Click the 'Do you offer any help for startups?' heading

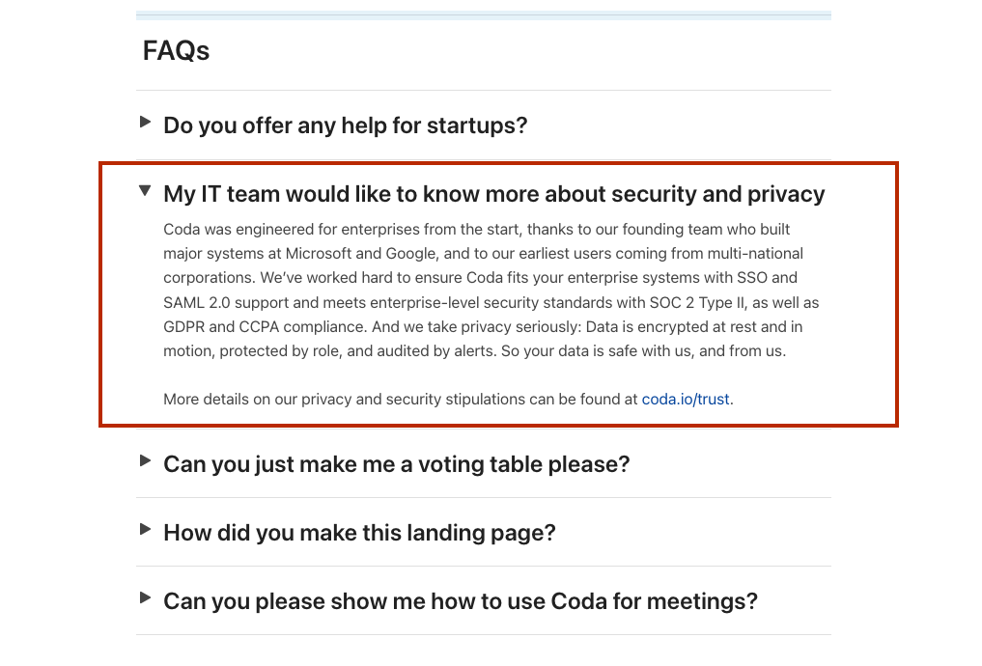coord(345,125)
